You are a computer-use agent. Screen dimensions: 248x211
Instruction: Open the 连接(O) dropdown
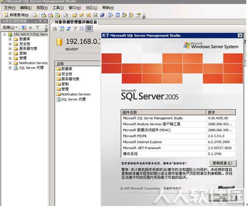tap(10, 28)
